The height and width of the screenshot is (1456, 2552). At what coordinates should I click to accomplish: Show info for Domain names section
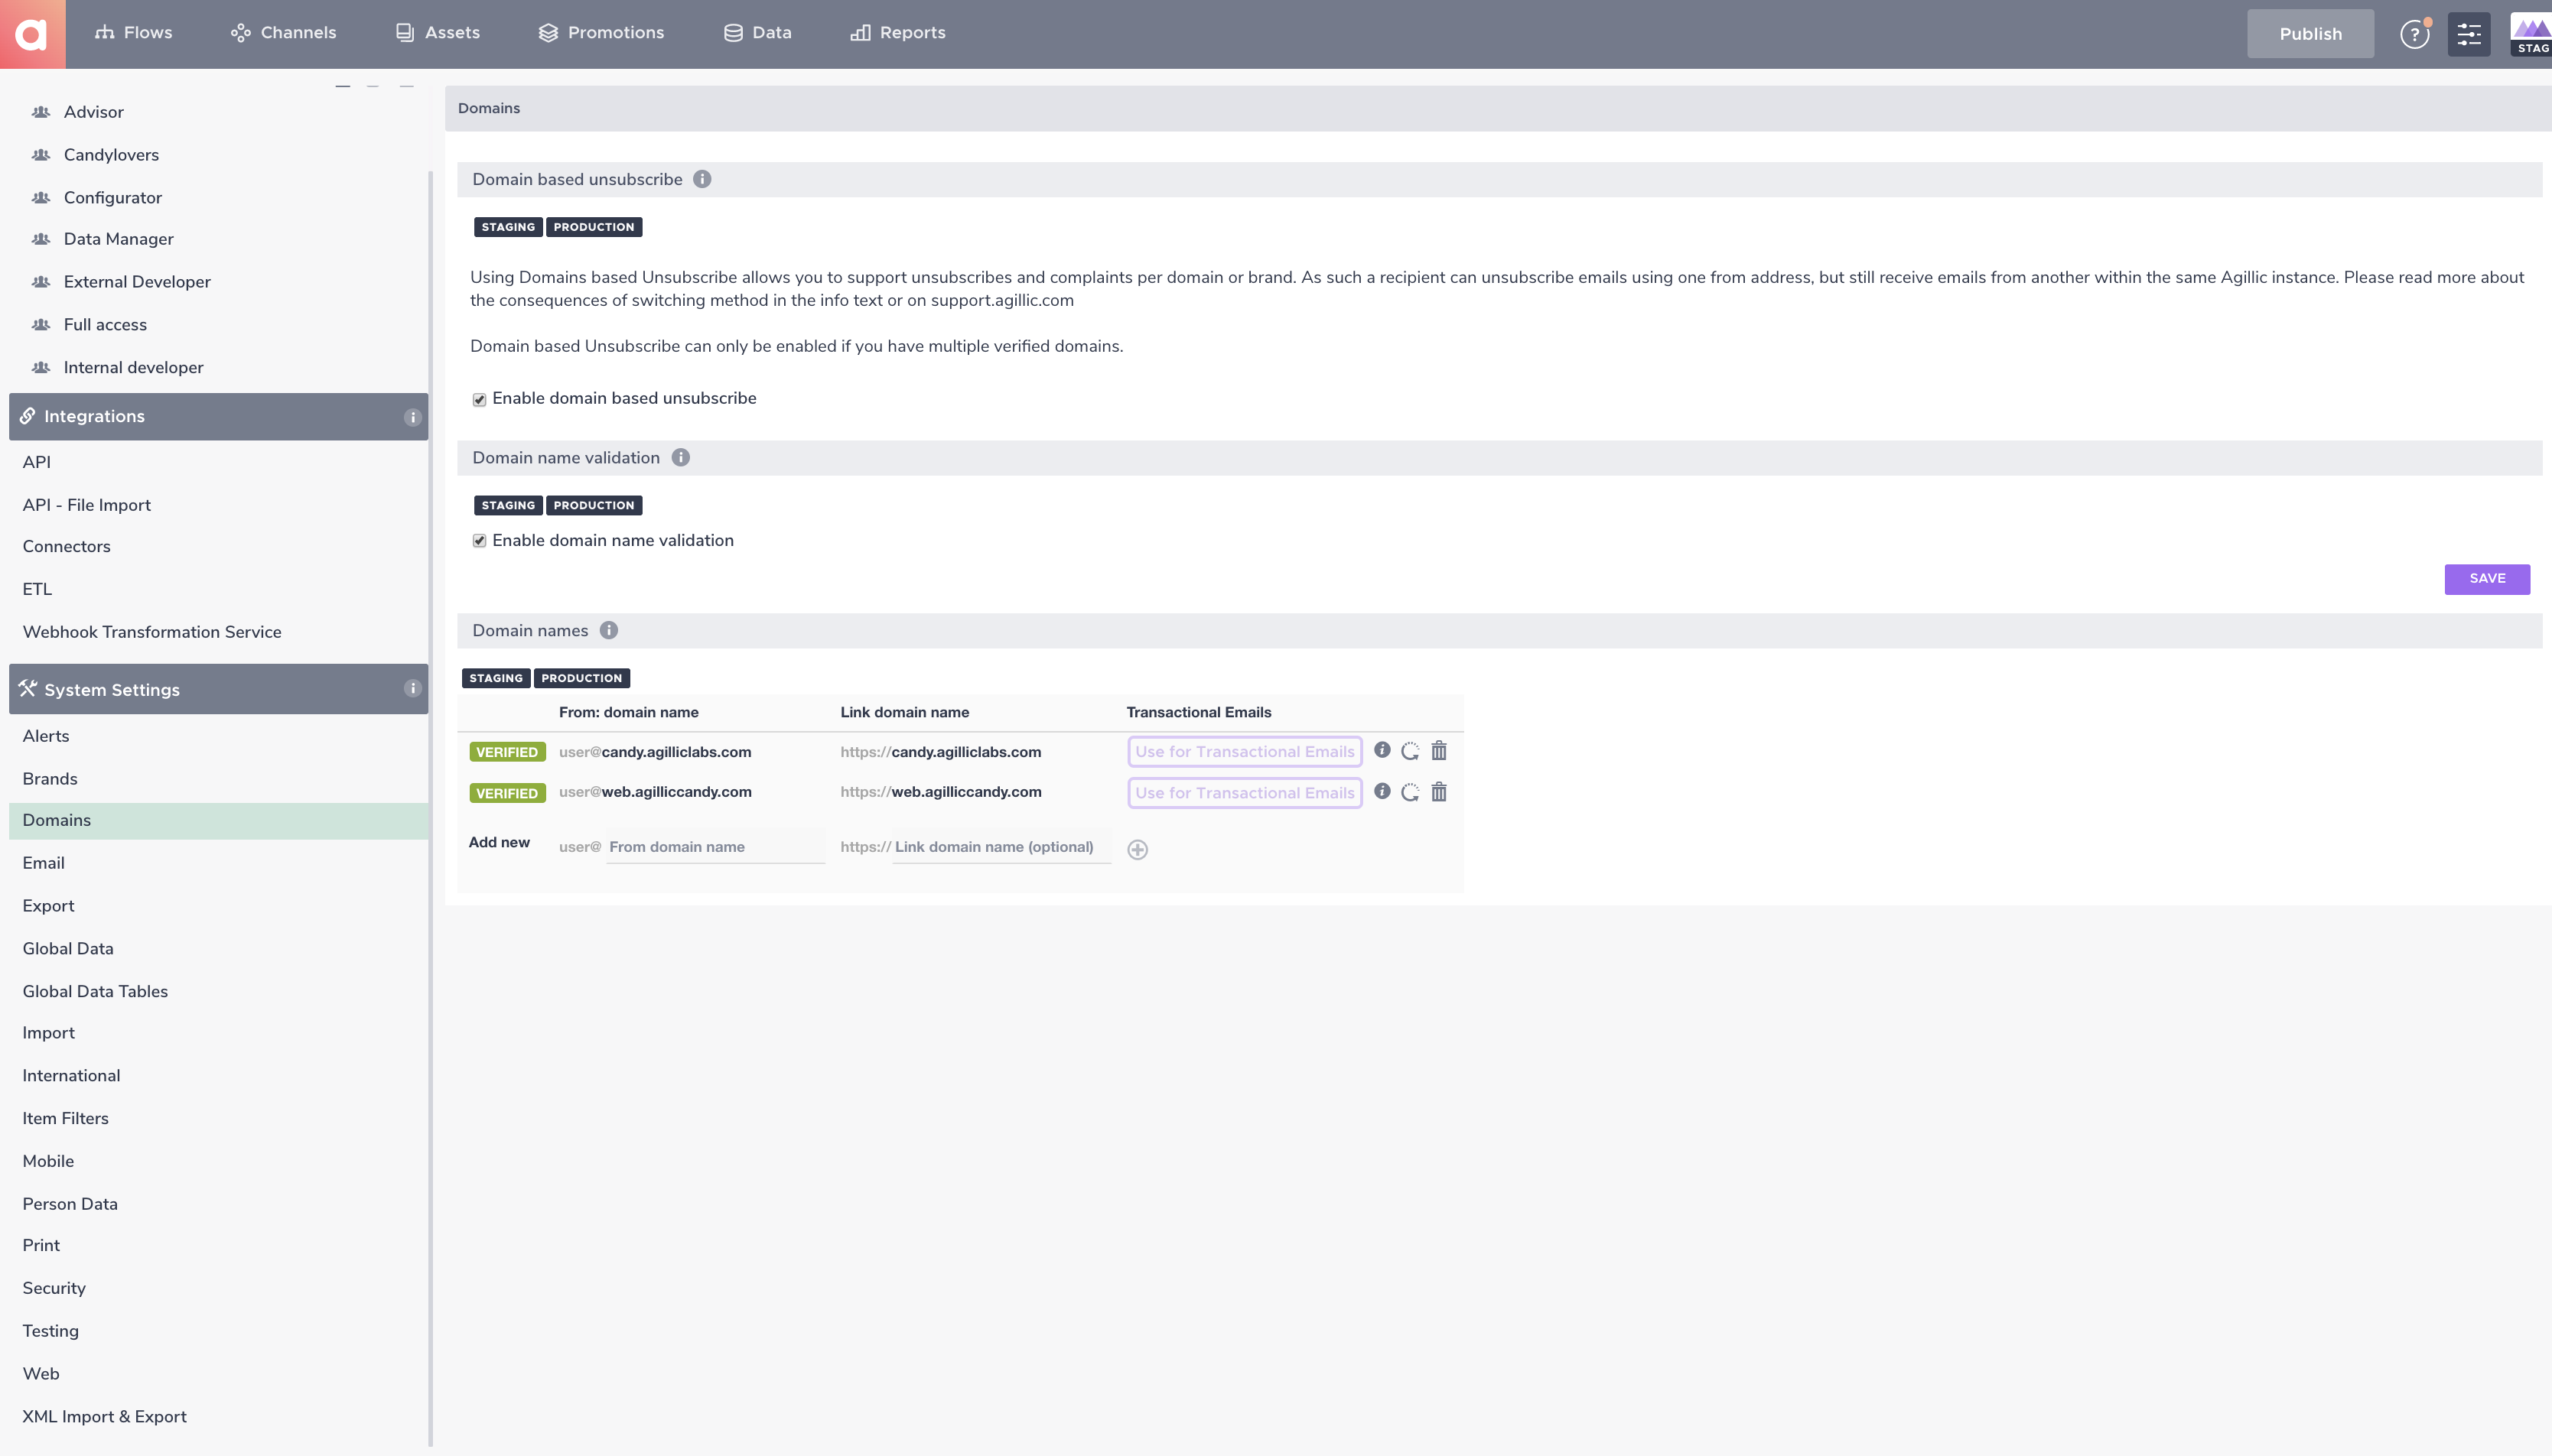pos(608,630)
